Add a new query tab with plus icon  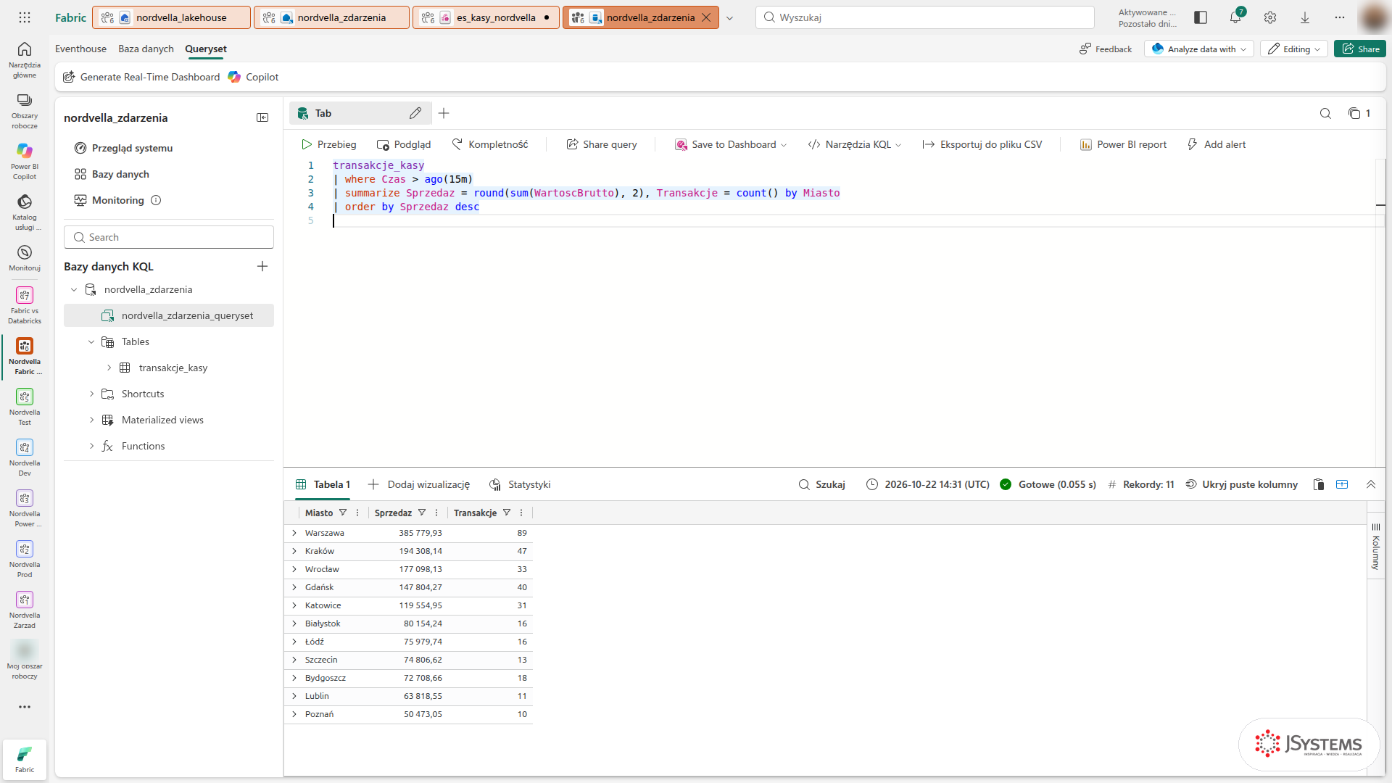point(444,113)
